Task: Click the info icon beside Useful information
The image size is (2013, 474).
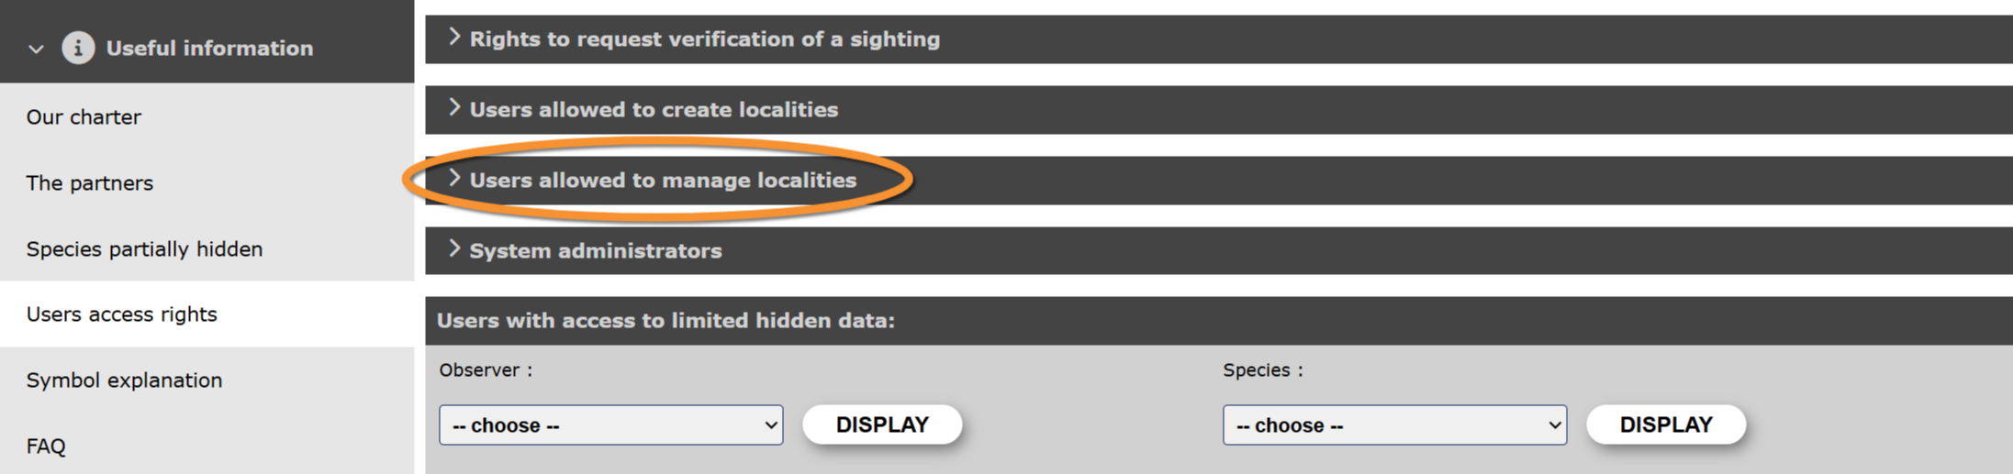Action: coord(78,48)
